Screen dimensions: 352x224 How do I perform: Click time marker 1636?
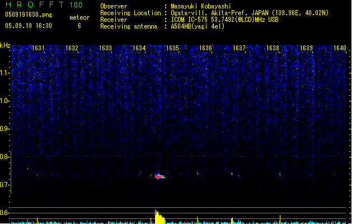coord(205,48)
